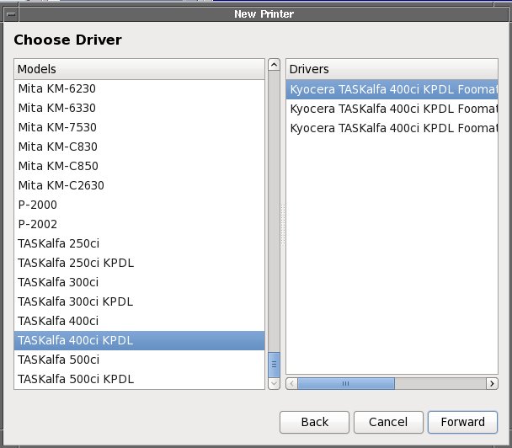This screenshot has height=448, width=512.
Task: Click the Drivers column header
Action: [392, 68]
